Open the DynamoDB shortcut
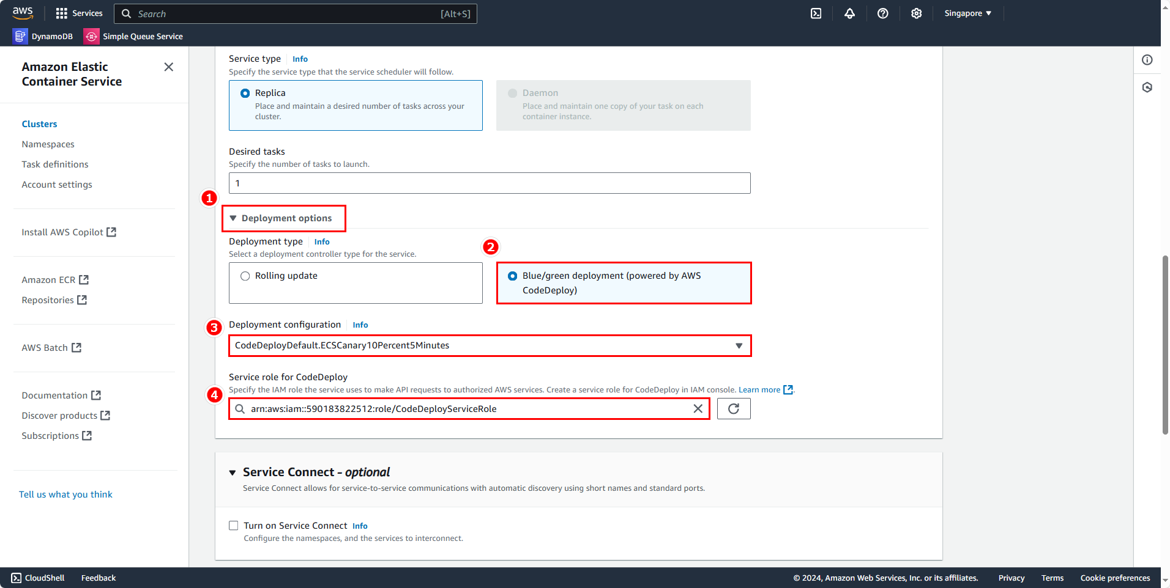1170x588 pixels. tap(43, 36)
